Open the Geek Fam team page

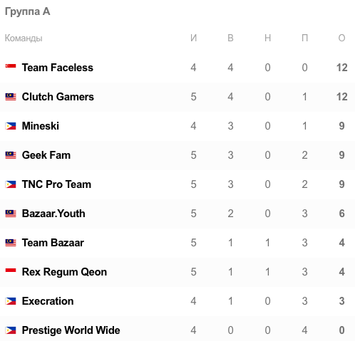[x=46, y=155]
